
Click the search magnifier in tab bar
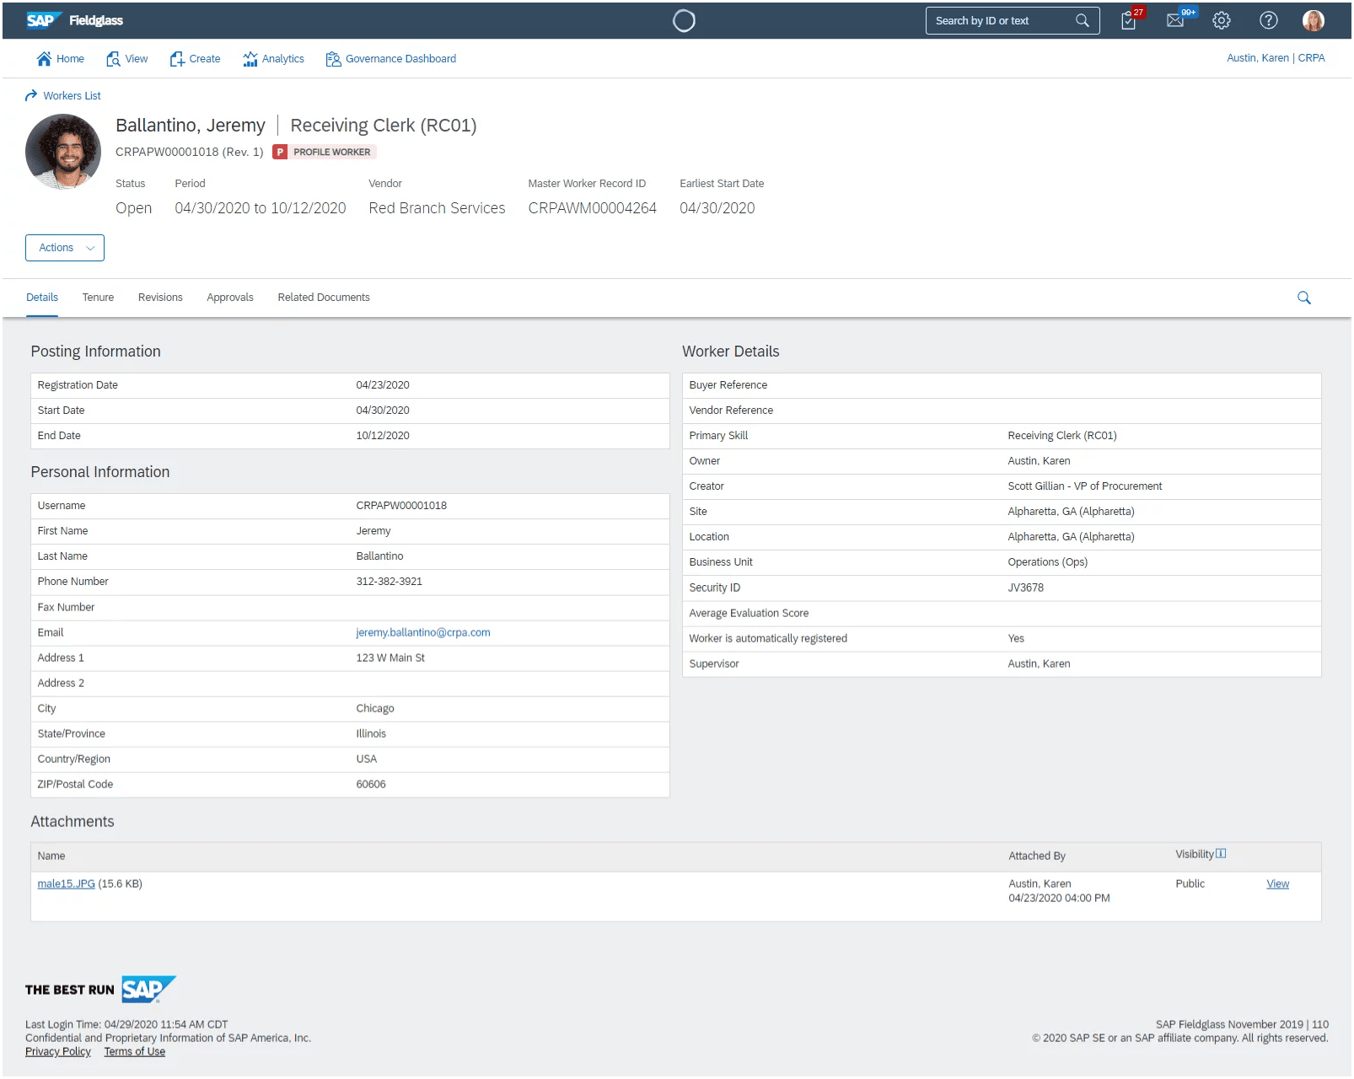pyautogui.click(x=1303, y=298)
